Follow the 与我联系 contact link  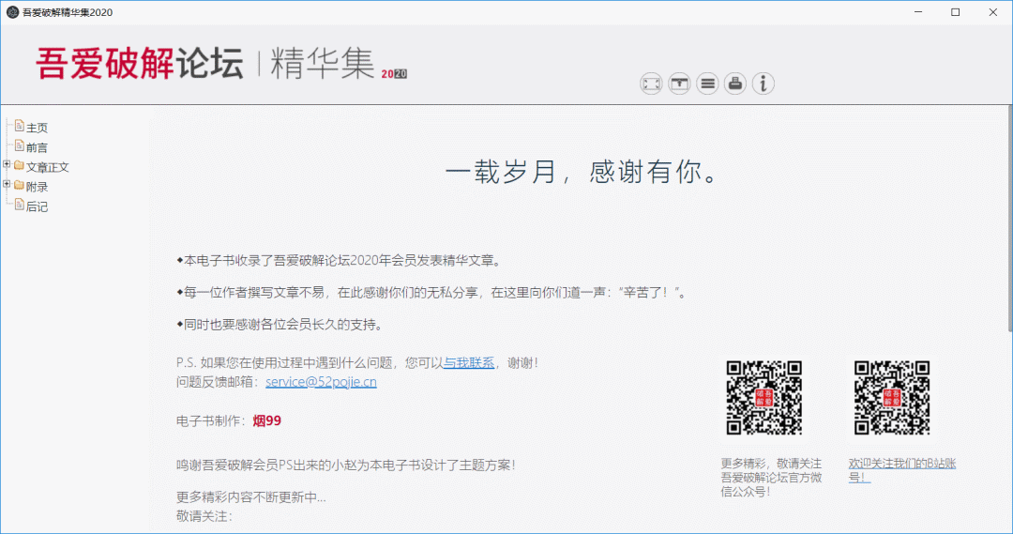[469, 362]
